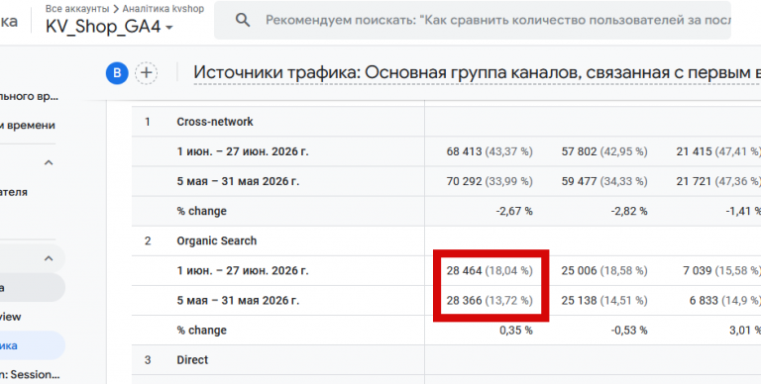Click value 25 006 (18,58 %)
The image size is (761, 384).
pos(604,270)
